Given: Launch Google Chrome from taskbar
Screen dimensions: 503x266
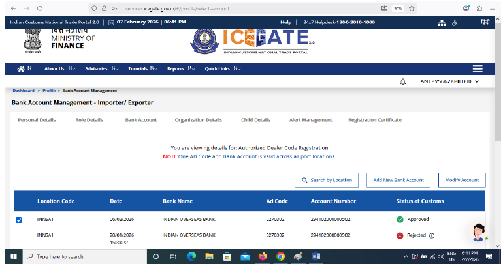Looking at the screenshot, I should click(x=280, y=257).
